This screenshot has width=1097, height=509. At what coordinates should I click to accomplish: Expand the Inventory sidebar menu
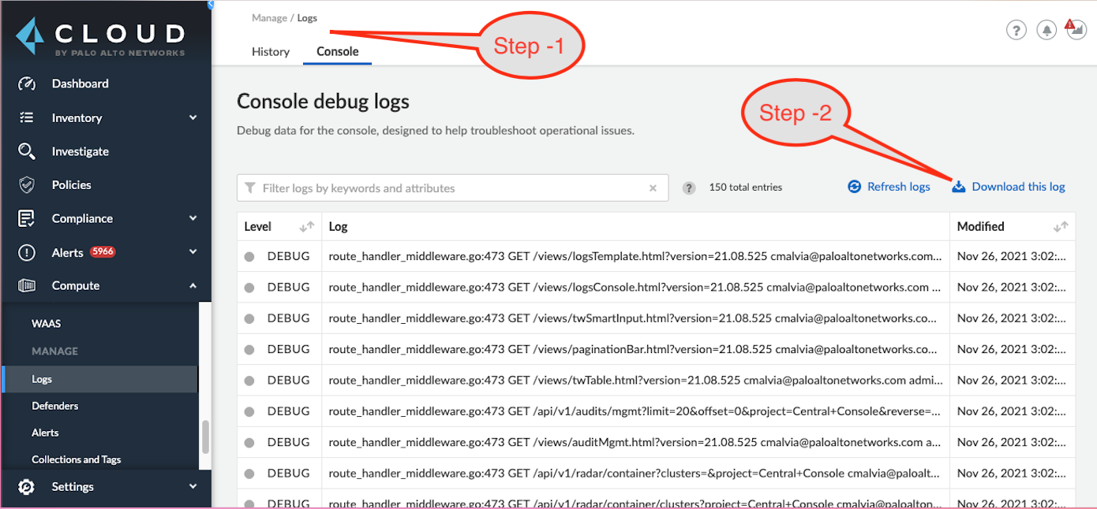point(192,117)
